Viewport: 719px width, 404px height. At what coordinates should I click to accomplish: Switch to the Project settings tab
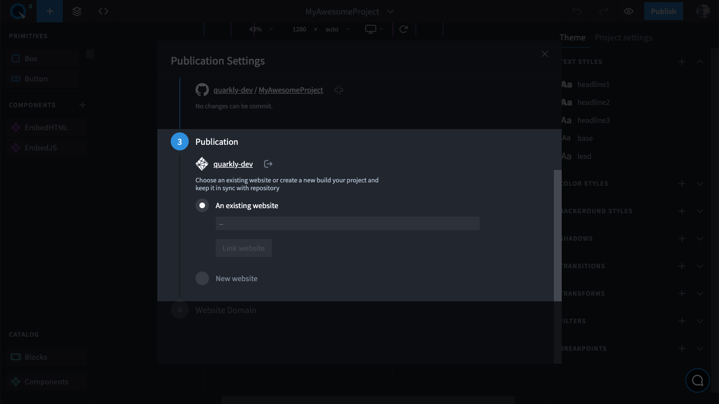(624, 38)
